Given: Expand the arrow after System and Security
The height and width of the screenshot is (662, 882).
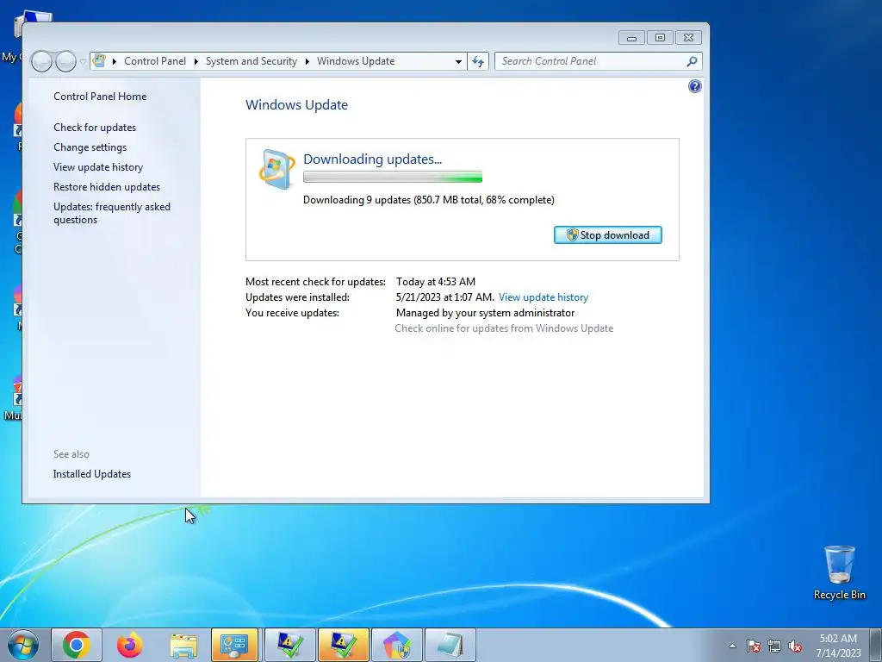Looking at the screenshot, I should [307, 61].
